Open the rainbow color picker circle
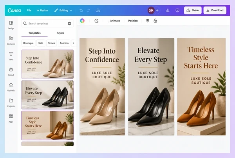 pos(82,21)
